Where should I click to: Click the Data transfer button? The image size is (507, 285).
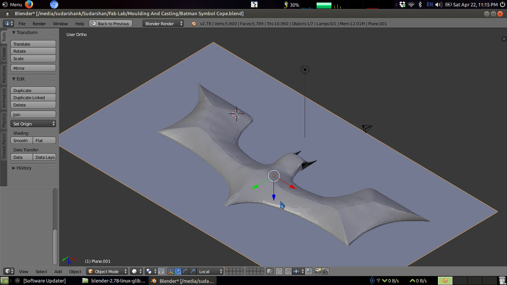tap(22, 157)
